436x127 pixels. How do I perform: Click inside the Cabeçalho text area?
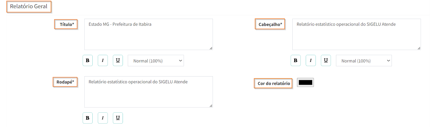click(356, 34)
